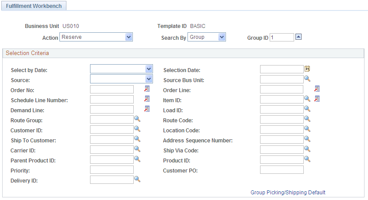The image size is (368, 200).
Task: Expand the Select by Date dropdown
Action: point(122,69)
